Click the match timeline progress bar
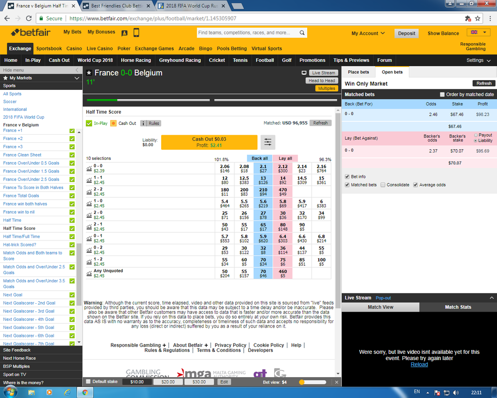Image resolution: width=497 pixels, height=398 pixels. click(x=212, y=100)
